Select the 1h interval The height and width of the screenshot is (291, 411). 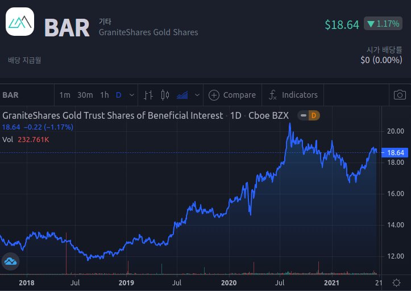(x=105, y=95)
